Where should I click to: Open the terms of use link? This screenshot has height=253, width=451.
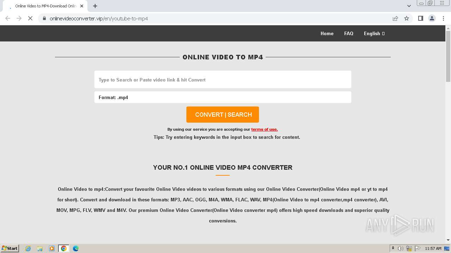coord(264,129)
